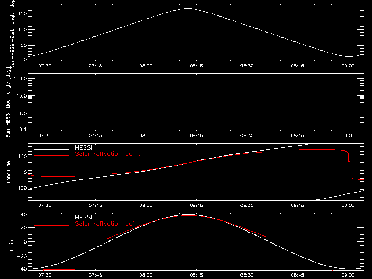
Task: Select white HESSI legend line in Latitude plot
Action: coord(52,219)
